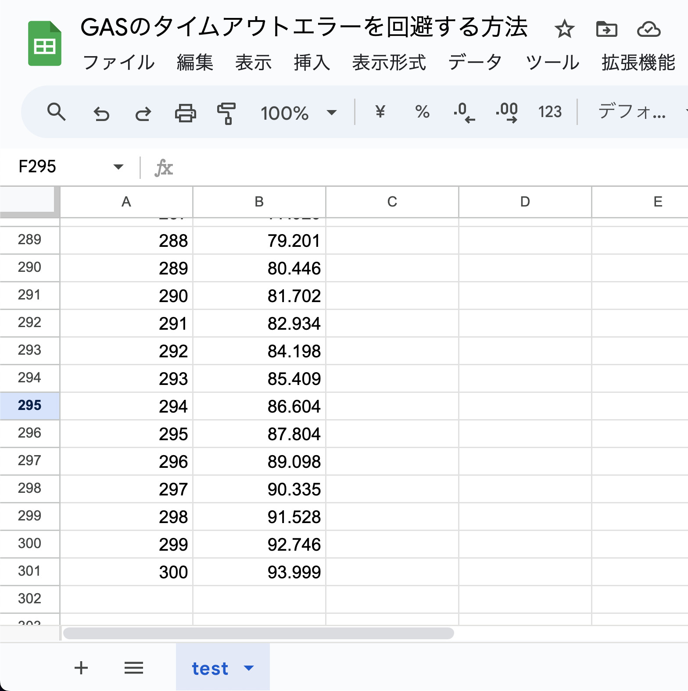Open the データ menu
Viewport: 688px width, 691px height.
(475, 63)
